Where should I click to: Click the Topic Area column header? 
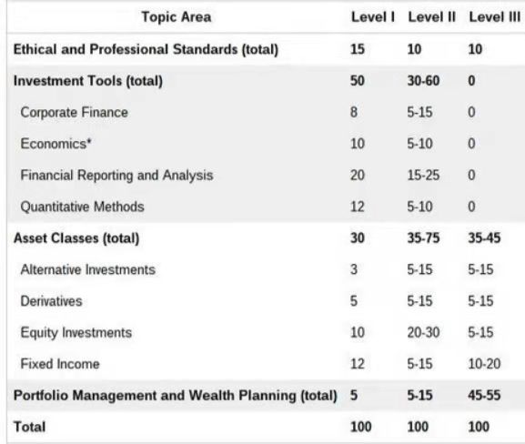pyautogui.click(x=177, y=17)
